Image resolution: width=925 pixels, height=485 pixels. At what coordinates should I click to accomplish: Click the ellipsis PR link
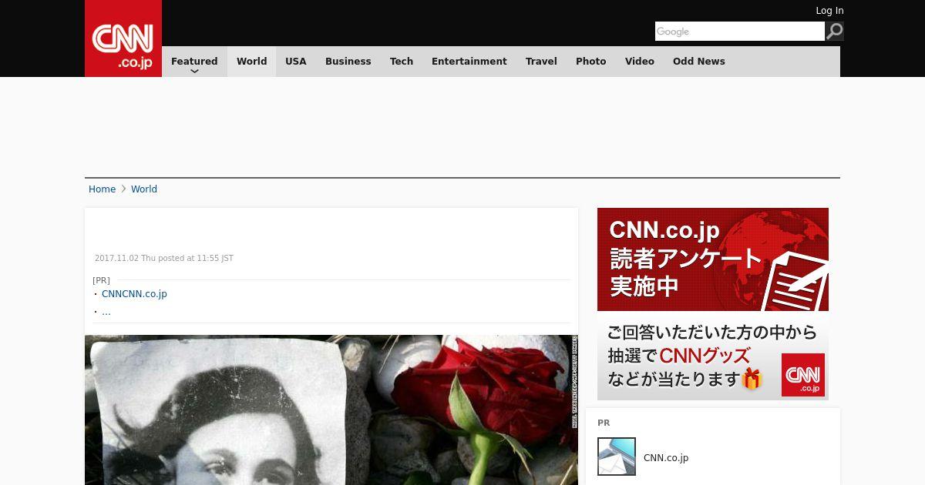tap(106, 312)
